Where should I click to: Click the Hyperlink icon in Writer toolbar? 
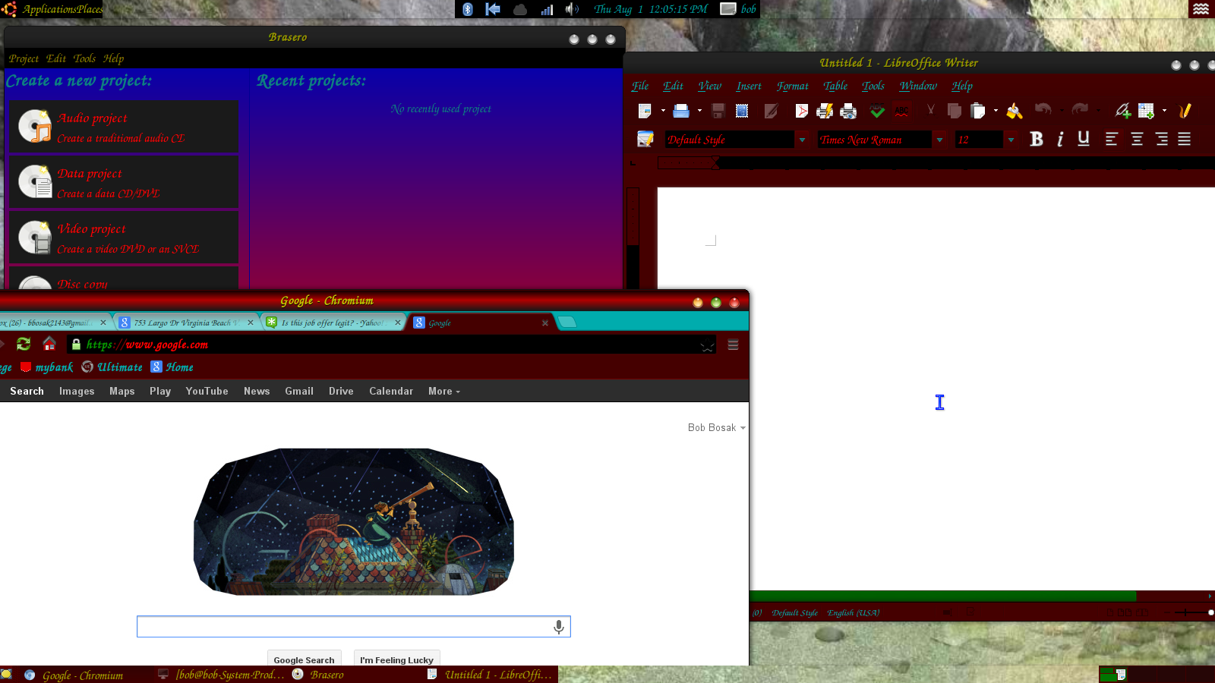(1122, 111)
